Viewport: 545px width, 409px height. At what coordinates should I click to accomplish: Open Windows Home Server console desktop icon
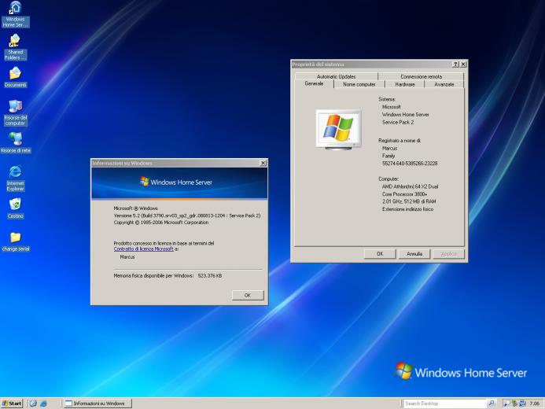coord(15,9)
